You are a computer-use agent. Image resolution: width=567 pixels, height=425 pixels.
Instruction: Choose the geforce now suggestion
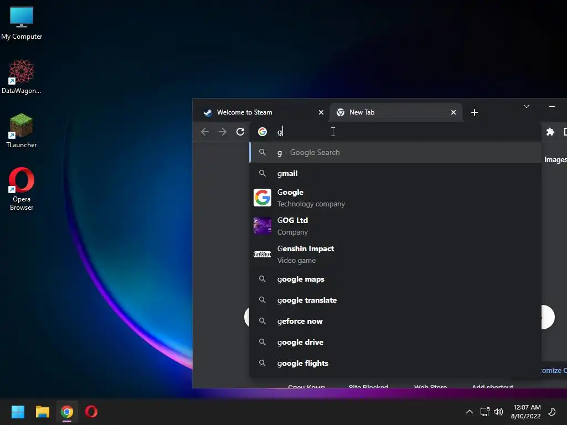[395, 322]
